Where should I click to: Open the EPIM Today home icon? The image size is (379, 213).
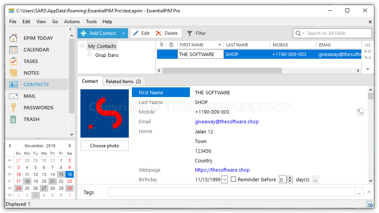[14, 38]
